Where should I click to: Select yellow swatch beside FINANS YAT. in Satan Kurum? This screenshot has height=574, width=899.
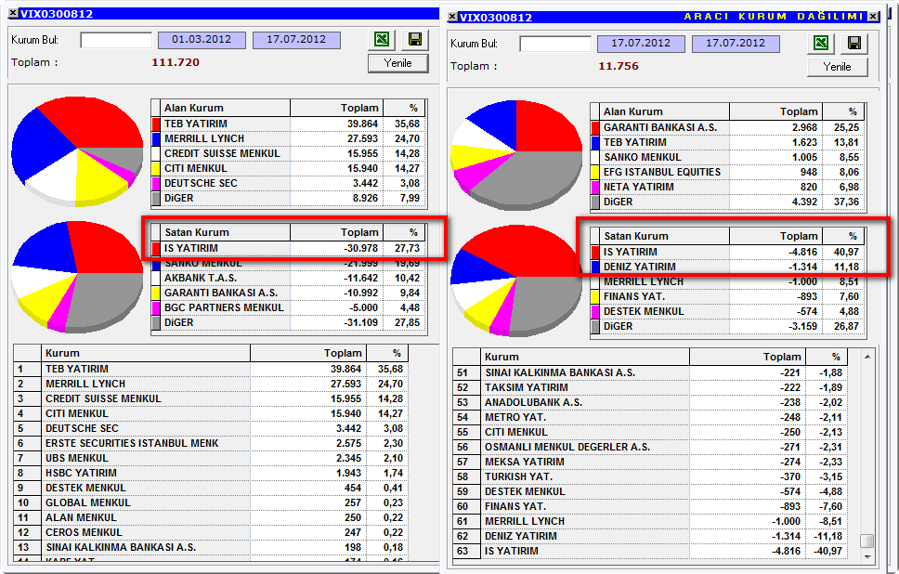click(595, 296)
